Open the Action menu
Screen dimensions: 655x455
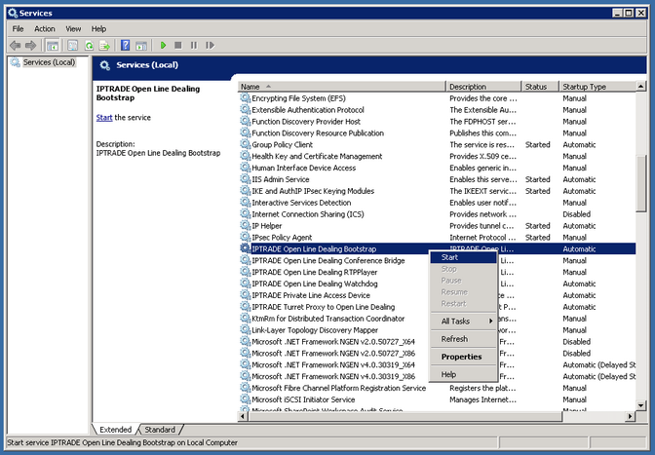(45, 29)
